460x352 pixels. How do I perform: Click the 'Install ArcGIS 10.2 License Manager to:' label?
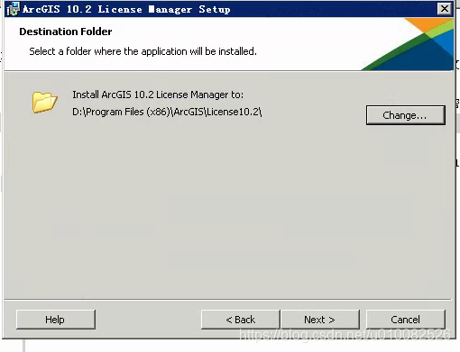(x=158, y=95)
